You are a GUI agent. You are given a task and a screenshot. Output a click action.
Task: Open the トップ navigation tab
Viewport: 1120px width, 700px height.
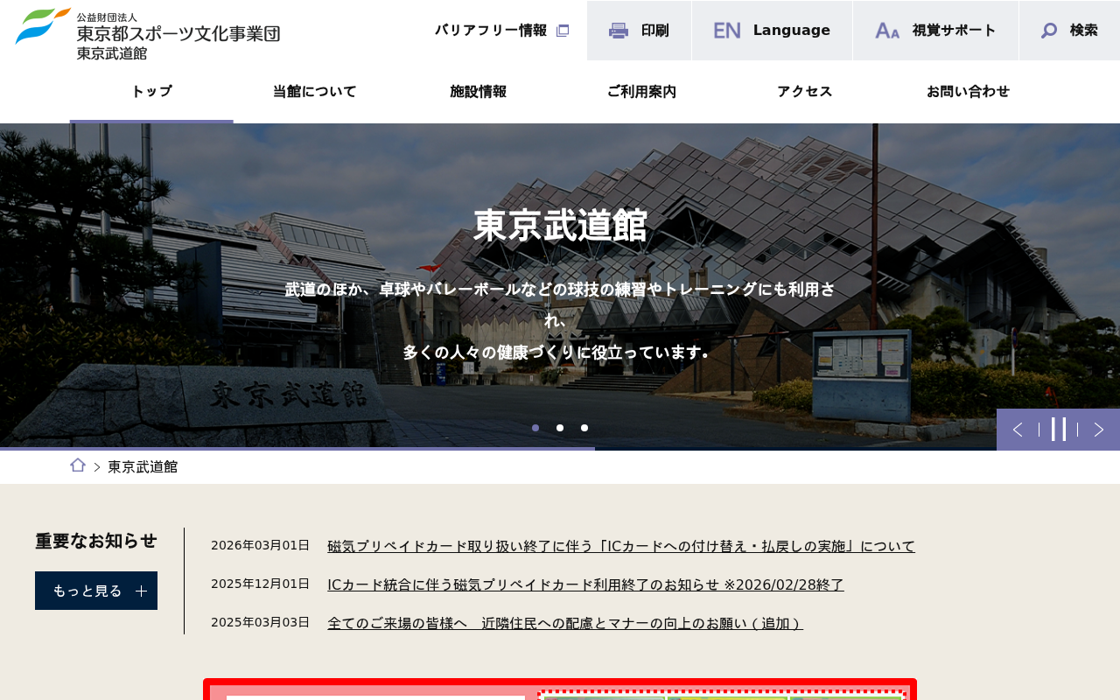point(151,92)
